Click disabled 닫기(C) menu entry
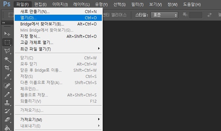The height and width of the screenshot is (131, 221). coord(58,58)
